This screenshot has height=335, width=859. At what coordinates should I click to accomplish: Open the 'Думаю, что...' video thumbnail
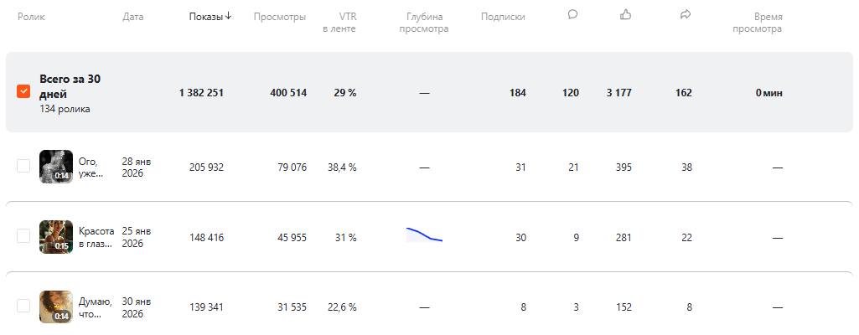[x=56, y=307]
